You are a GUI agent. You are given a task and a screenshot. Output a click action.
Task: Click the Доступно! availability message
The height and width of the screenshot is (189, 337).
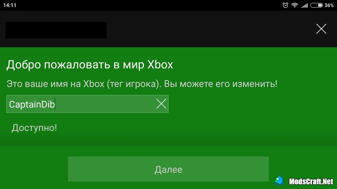point(34,128)
